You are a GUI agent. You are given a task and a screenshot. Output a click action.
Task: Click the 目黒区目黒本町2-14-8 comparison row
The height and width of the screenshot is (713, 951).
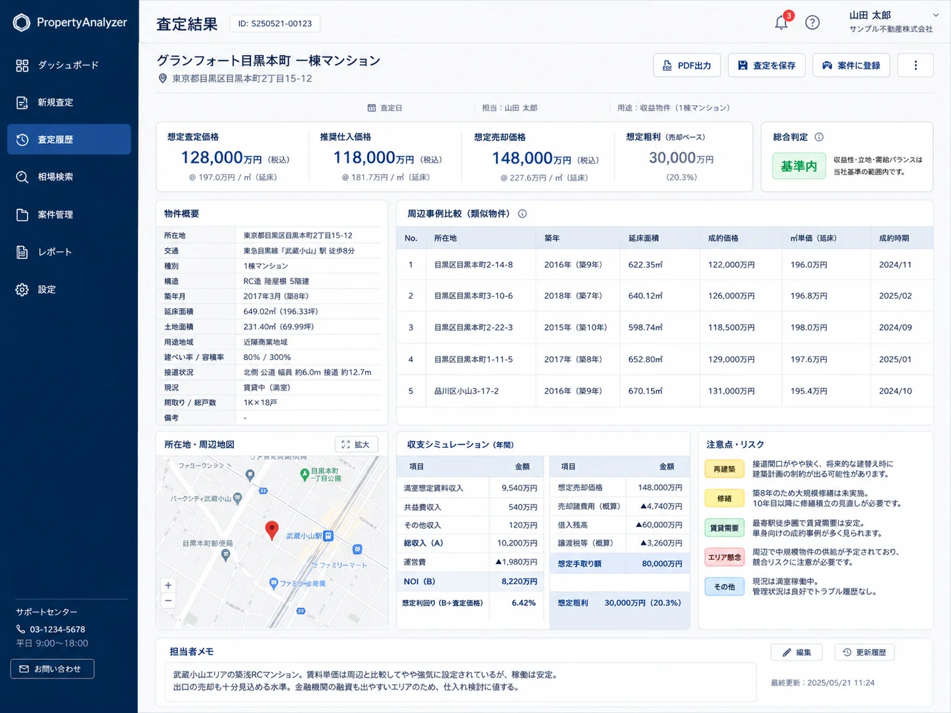(665, 265)
